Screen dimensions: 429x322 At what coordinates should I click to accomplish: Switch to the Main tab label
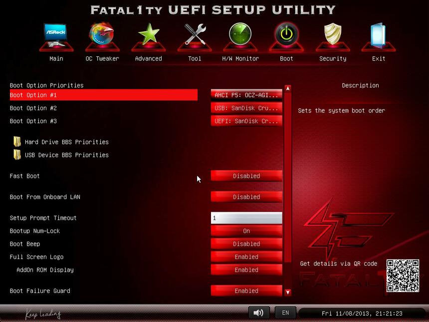coord(56,58)
